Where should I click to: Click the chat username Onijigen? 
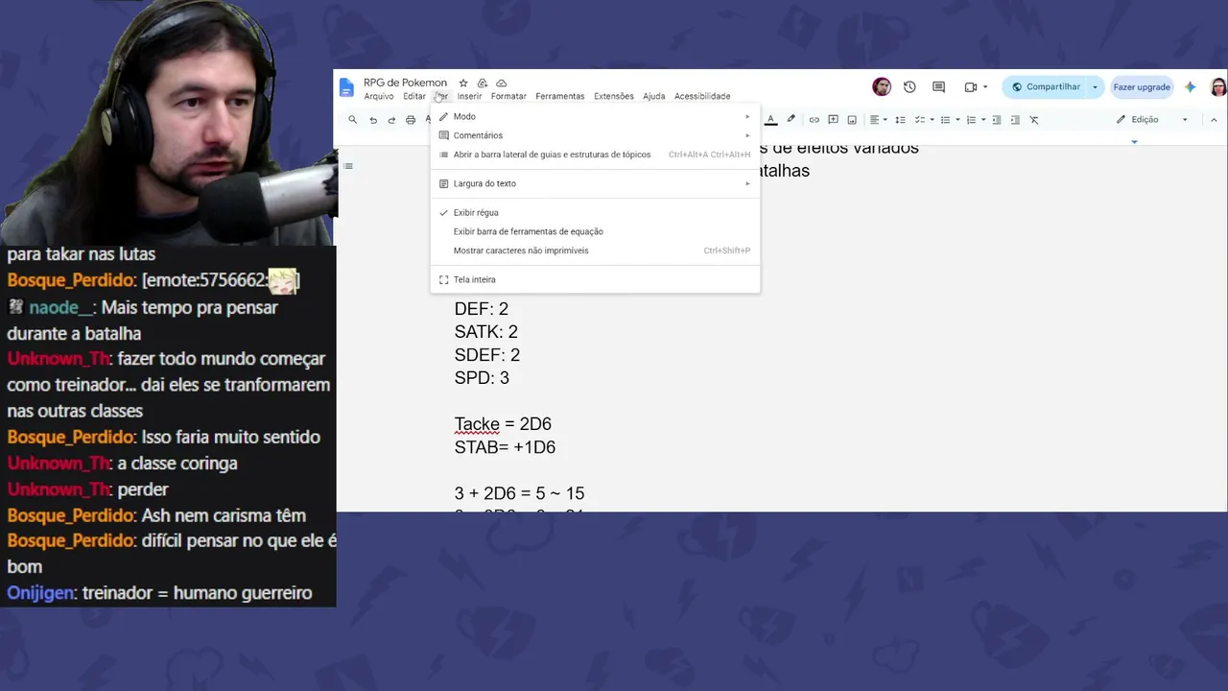[40, 593]
